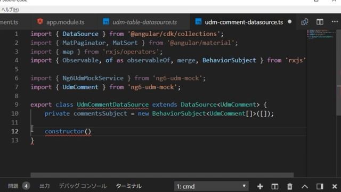Click UdmComment import on line 7
This screenshot has width=341, height=192.
(x=80, y=87)
